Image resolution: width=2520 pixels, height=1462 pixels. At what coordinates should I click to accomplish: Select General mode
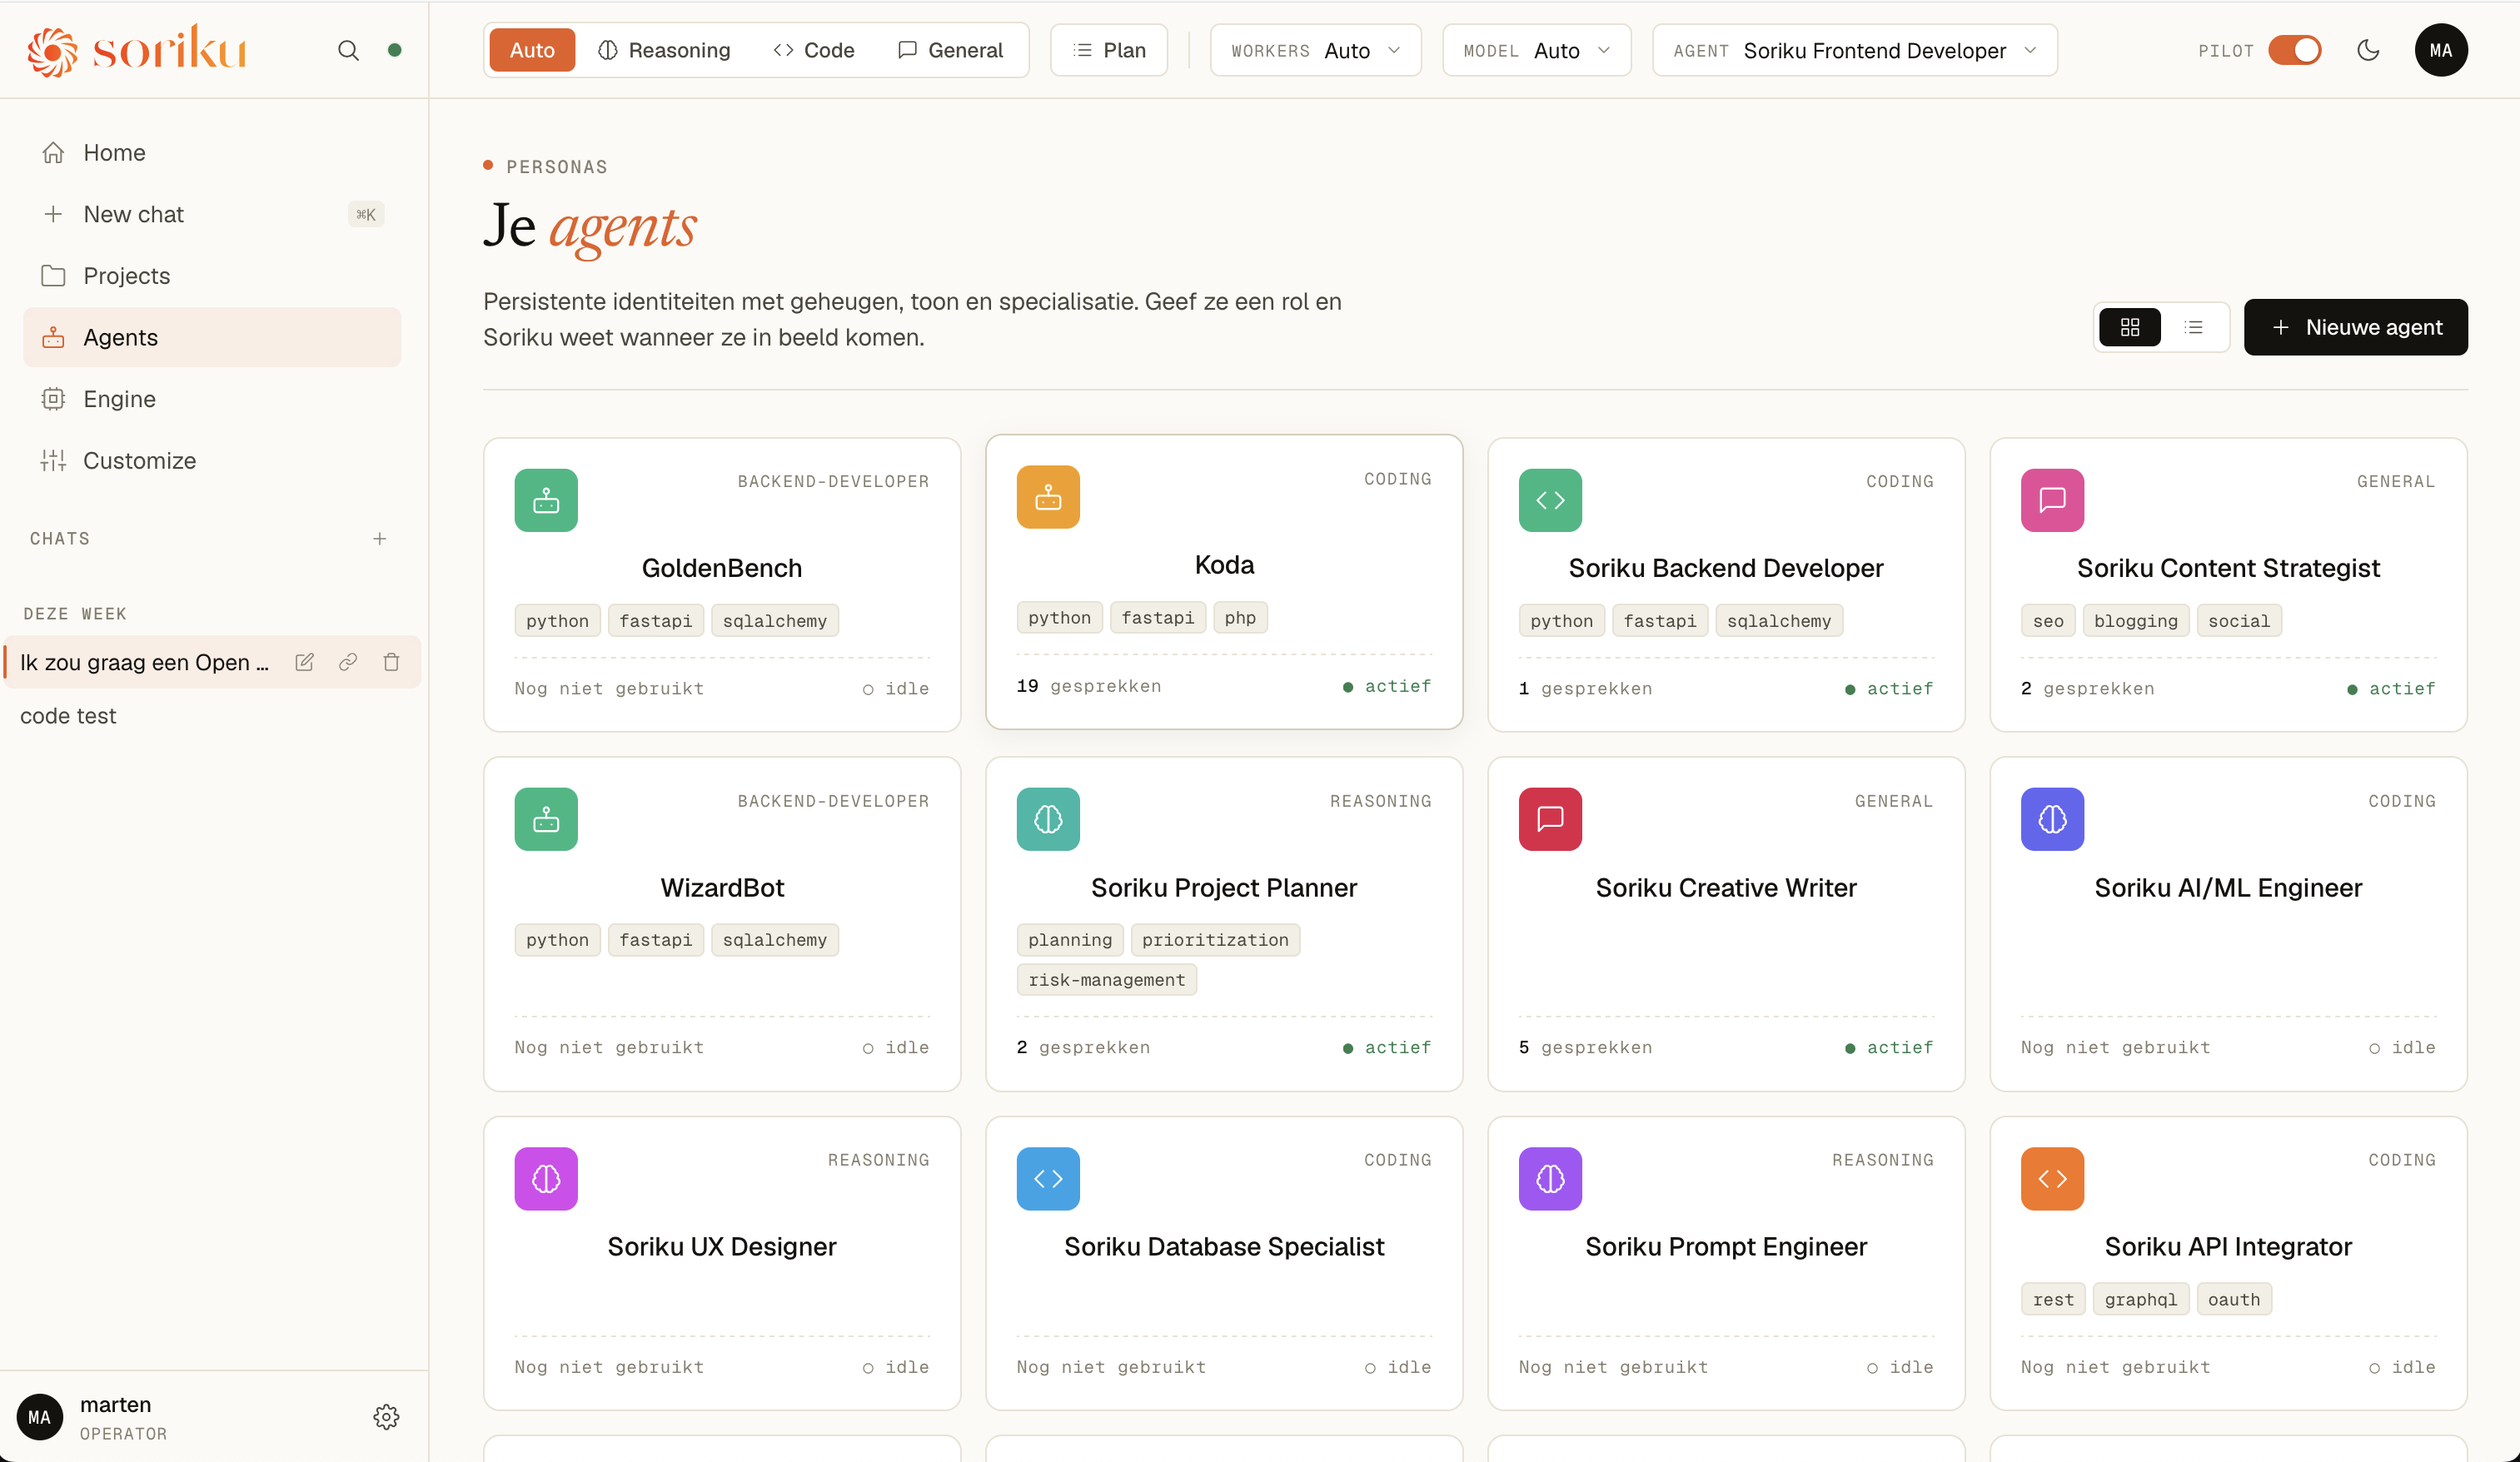950,50
